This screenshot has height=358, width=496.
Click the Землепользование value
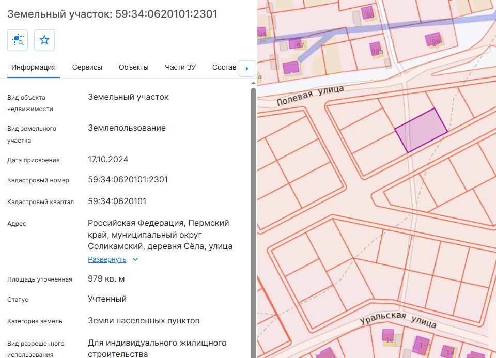pos(127,128)
